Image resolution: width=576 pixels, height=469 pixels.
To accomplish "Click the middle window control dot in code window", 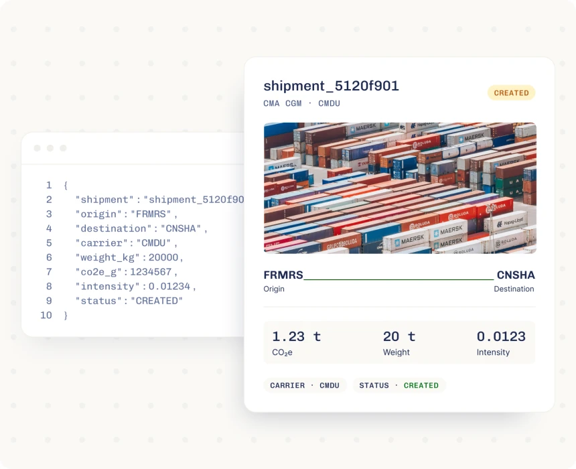I will 50,148.
